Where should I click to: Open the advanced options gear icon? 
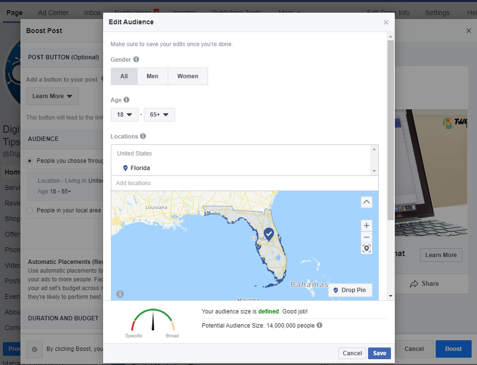click(34, 349)
